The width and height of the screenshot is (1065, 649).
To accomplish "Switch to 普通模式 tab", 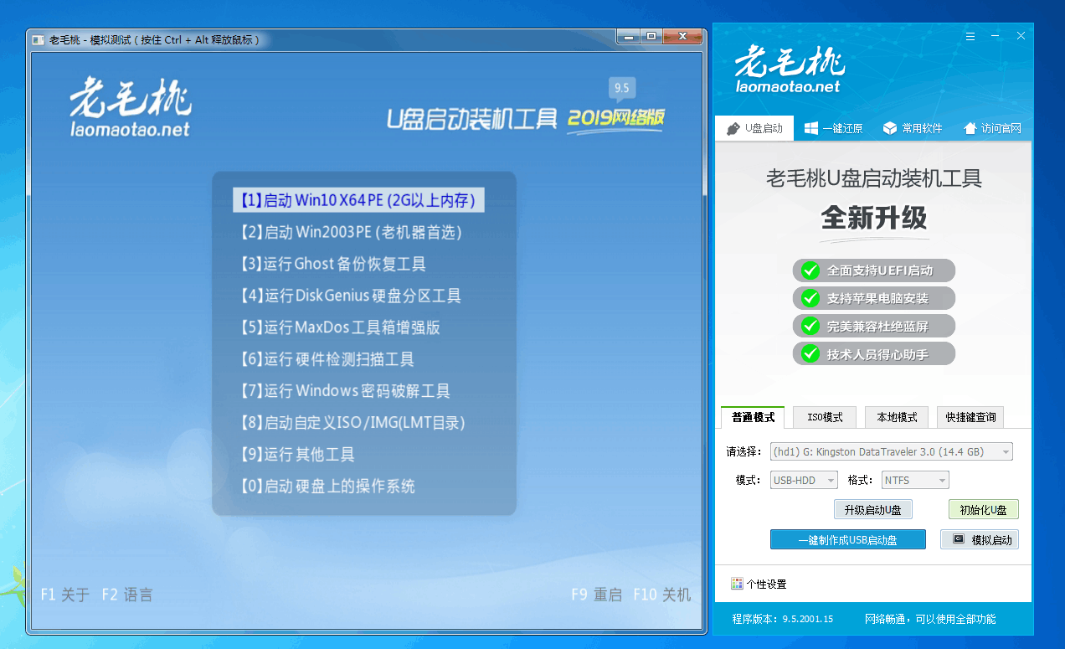I will (x=753, y=417).
